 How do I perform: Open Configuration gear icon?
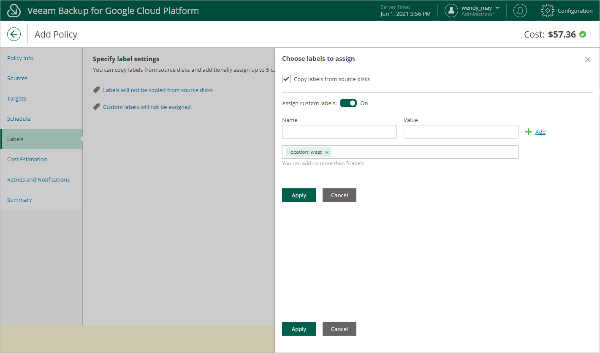547,11
